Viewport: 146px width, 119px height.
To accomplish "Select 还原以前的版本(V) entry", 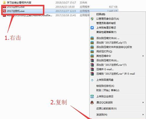I will pos(106,108).
